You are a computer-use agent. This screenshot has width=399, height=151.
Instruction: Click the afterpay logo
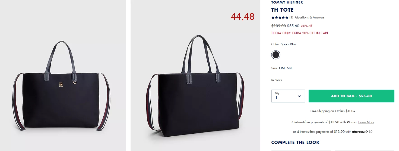[360, 132]
